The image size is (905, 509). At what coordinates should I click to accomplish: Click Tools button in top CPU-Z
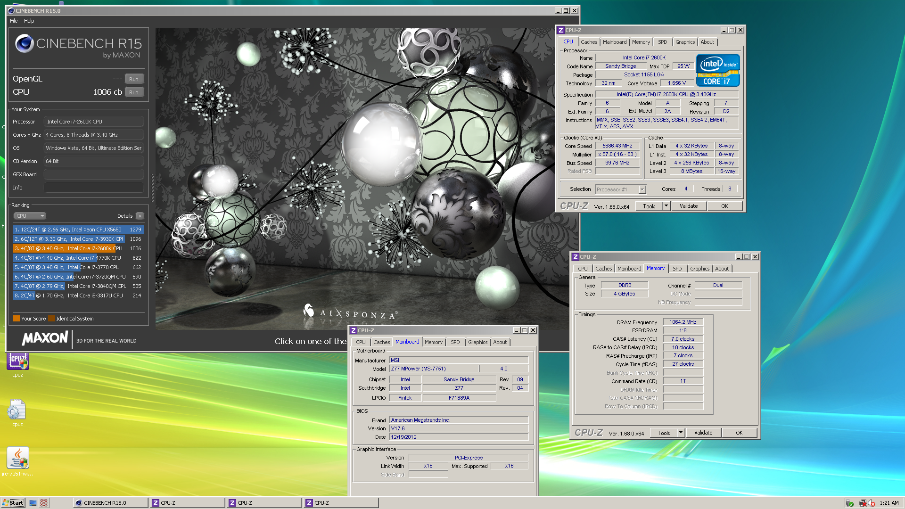[649, 206]
